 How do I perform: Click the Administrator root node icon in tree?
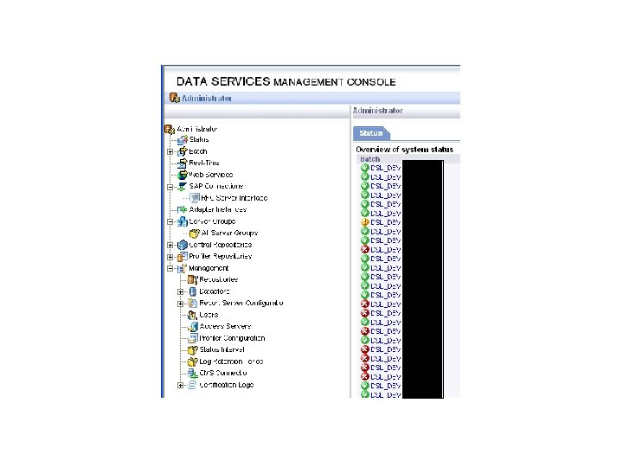pyautogui.click(x=170, y=129)
